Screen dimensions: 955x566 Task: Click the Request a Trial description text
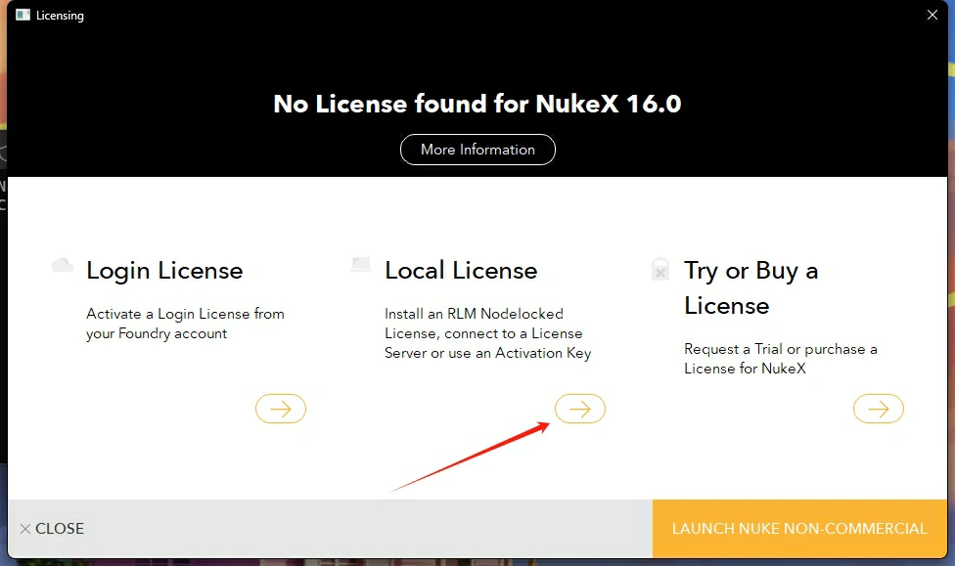click(x=780, y=359)
